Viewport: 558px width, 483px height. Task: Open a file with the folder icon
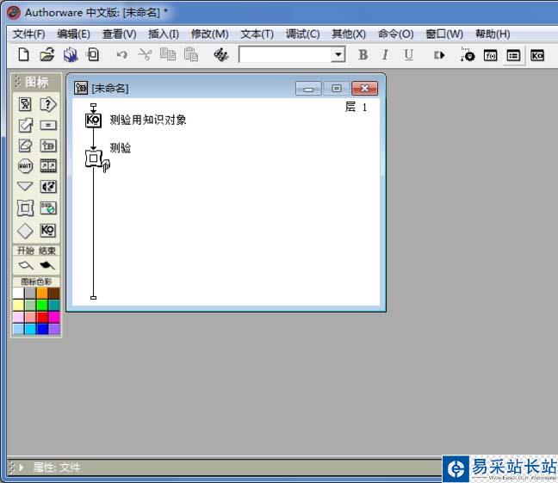(47, 55)
